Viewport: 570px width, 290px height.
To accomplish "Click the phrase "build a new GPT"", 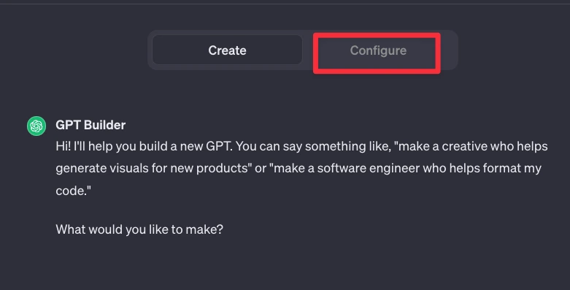I will pyautogui.click(x=185, y=146).
